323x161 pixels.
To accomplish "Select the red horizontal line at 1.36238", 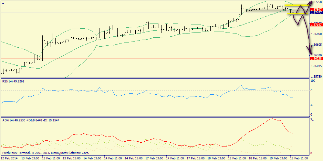I will click(155, 59).
